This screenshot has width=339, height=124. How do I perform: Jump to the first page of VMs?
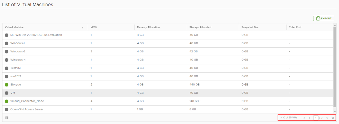(304, 118)
